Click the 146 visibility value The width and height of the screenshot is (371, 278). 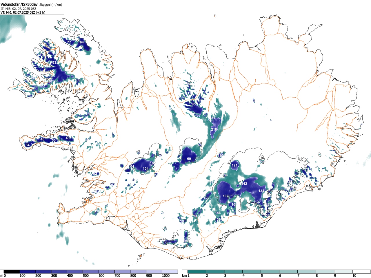pos(218,213)
